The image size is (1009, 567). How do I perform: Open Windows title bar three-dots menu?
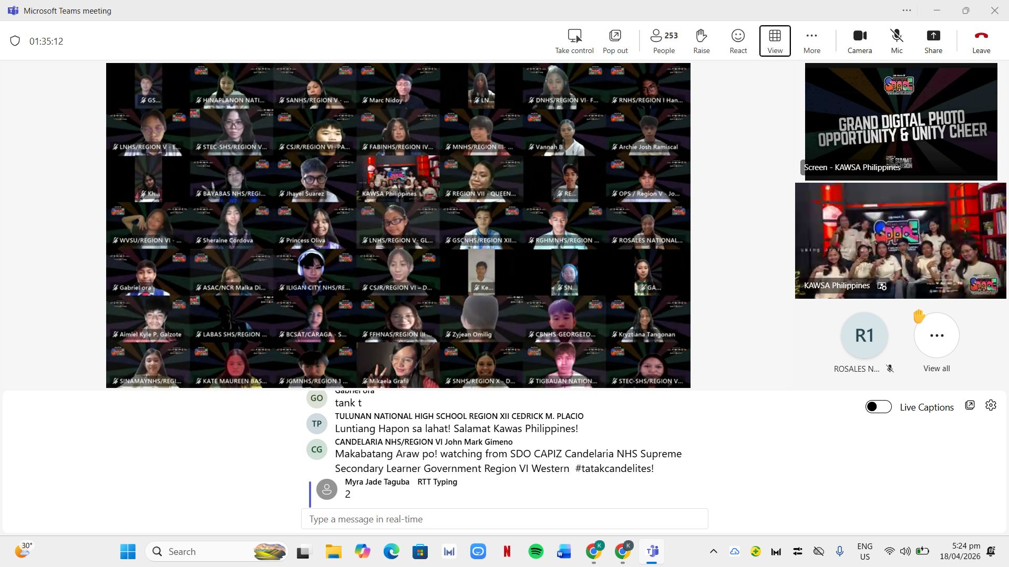tap(907, 10)
